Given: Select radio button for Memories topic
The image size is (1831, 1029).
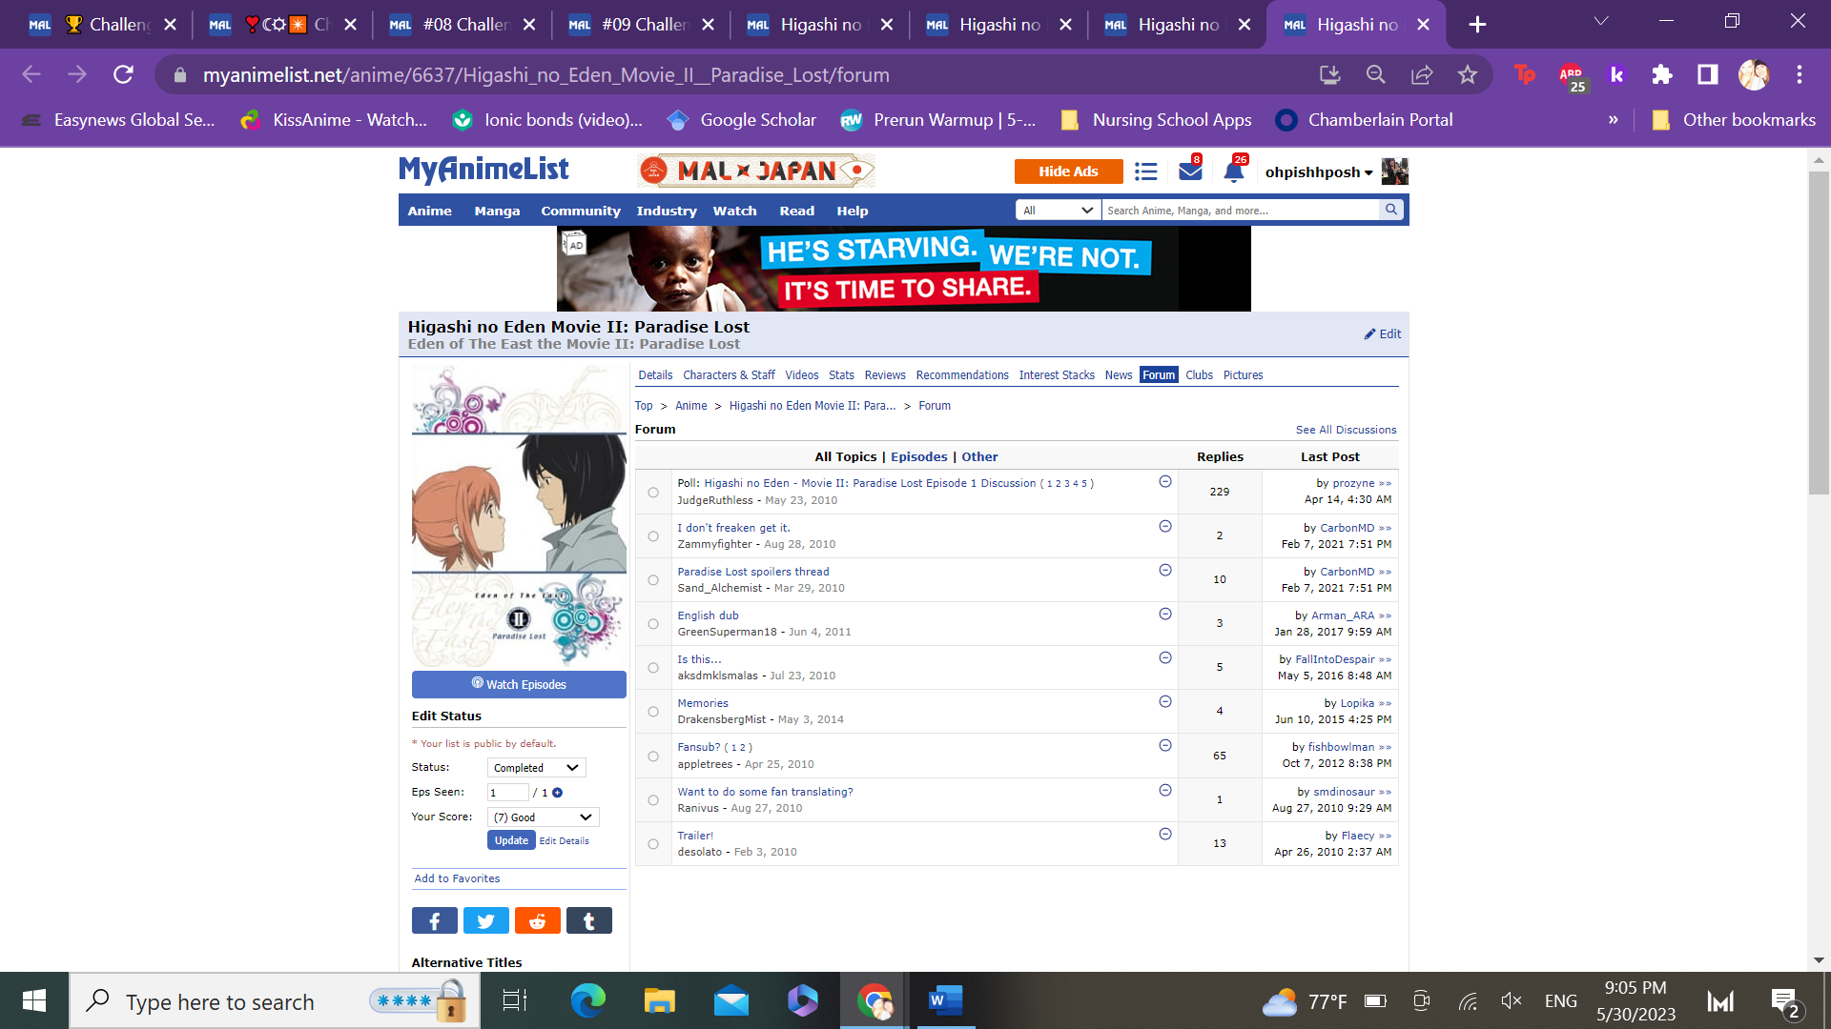Looking at the screenshot, I should click(653, 712).
